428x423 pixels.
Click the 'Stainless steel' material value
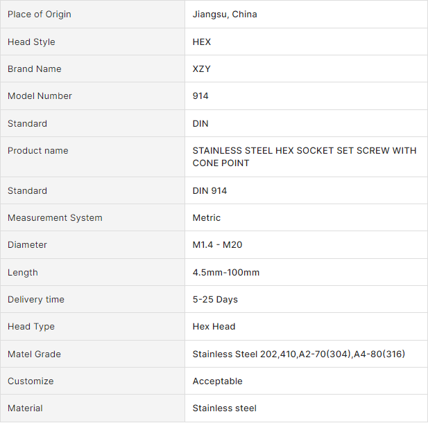coord(225,408)
